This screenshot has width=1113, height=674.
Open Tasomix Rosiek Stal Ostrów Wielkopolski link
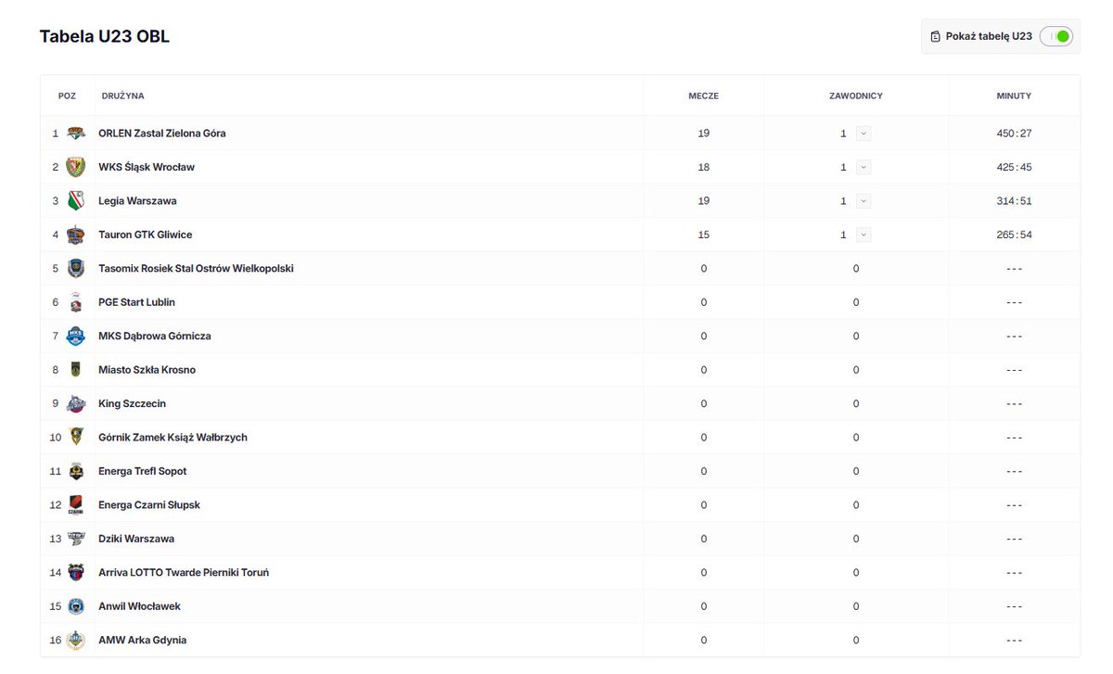tap(196, 269)
